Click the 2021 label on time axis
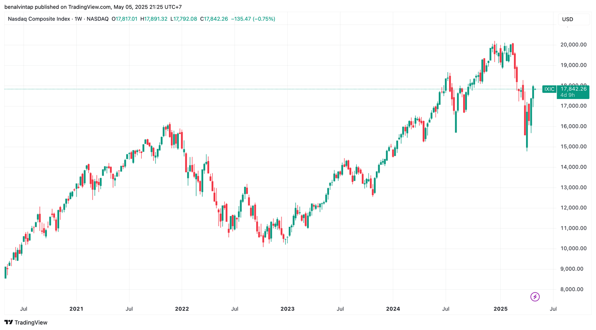The image size is (596, 330). (x=76, y=309)
